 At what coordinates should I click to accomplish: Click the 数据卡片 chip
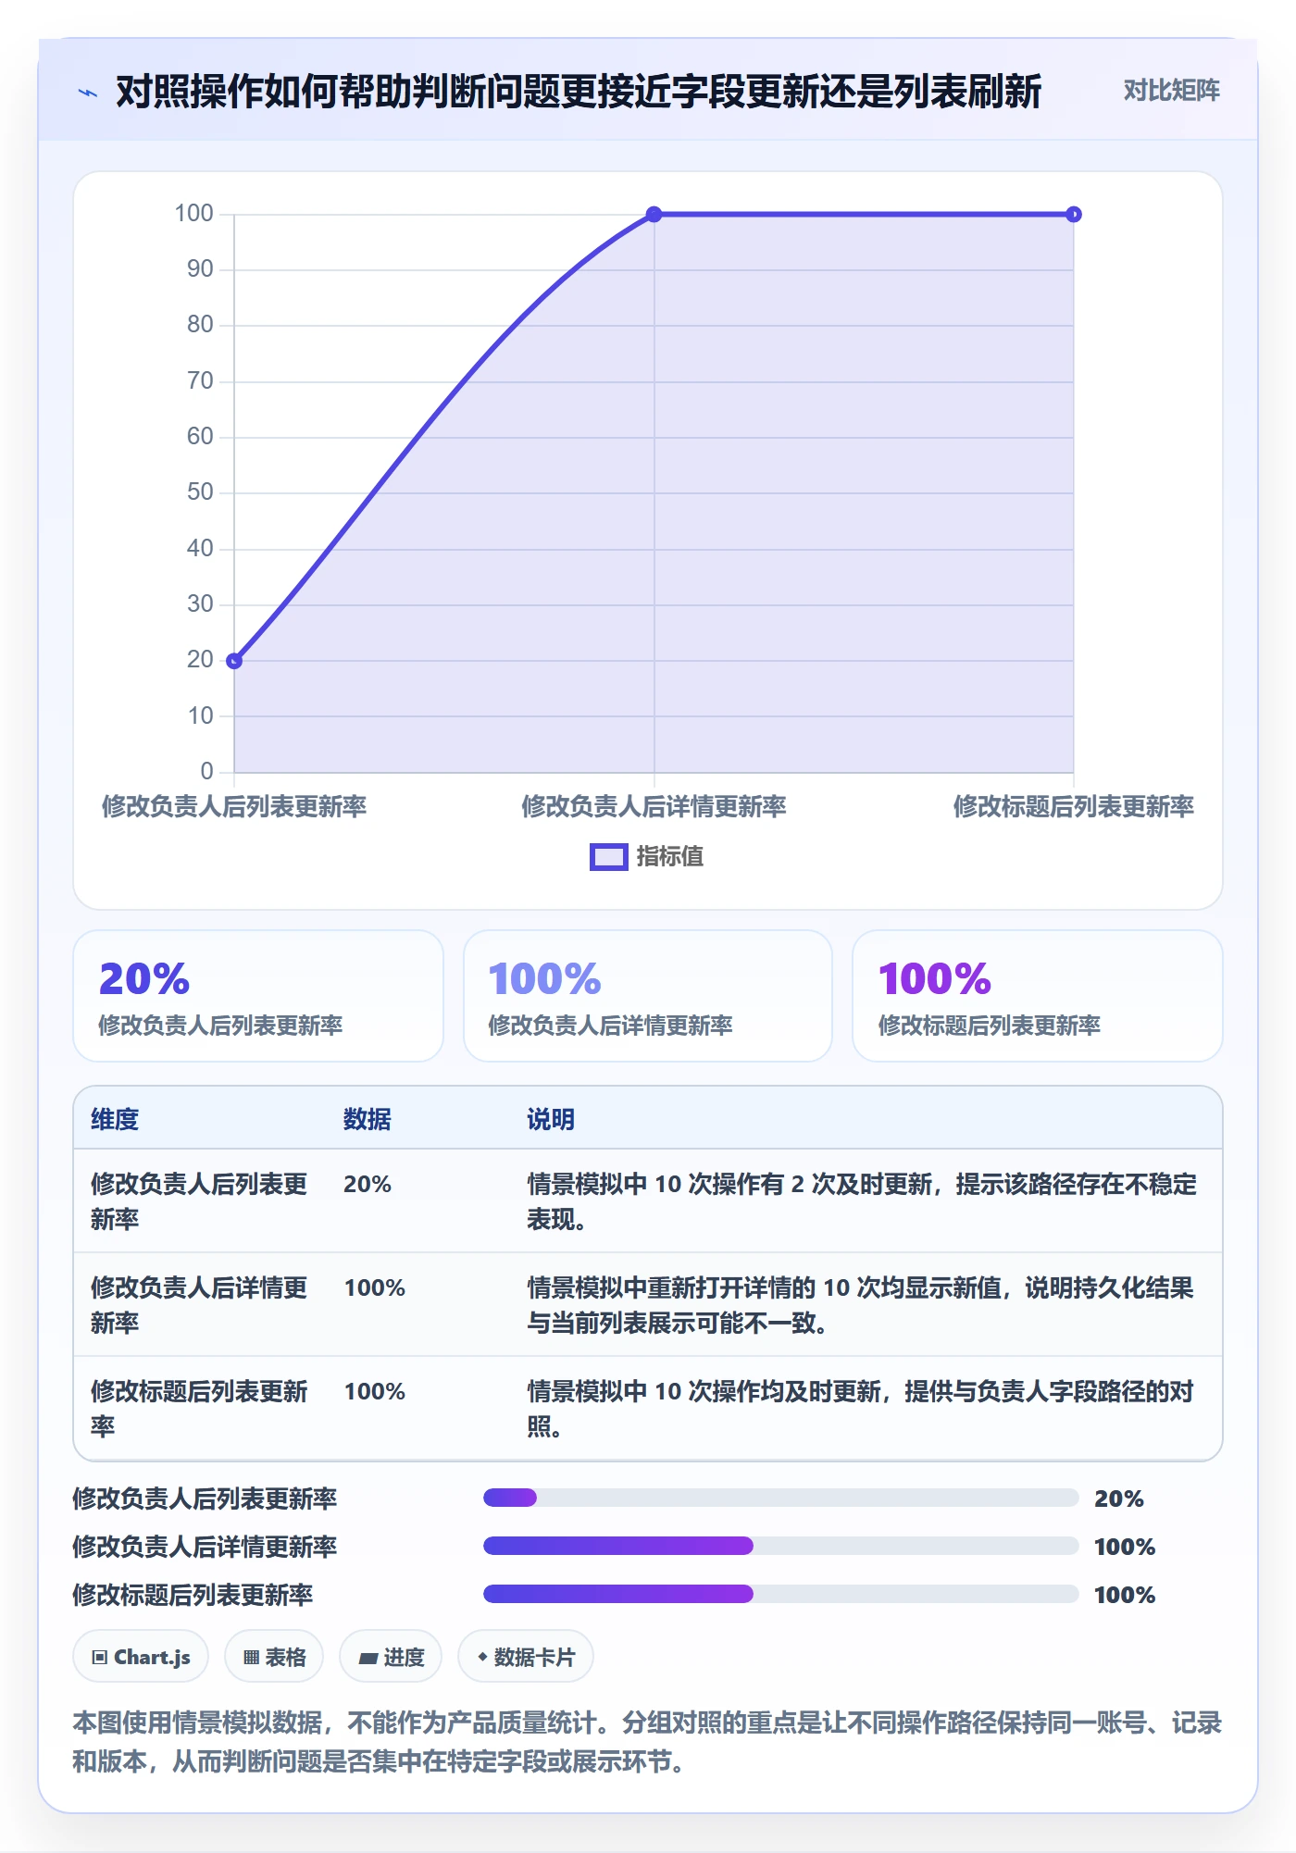pyautogui.click(x=526, y=1657)
